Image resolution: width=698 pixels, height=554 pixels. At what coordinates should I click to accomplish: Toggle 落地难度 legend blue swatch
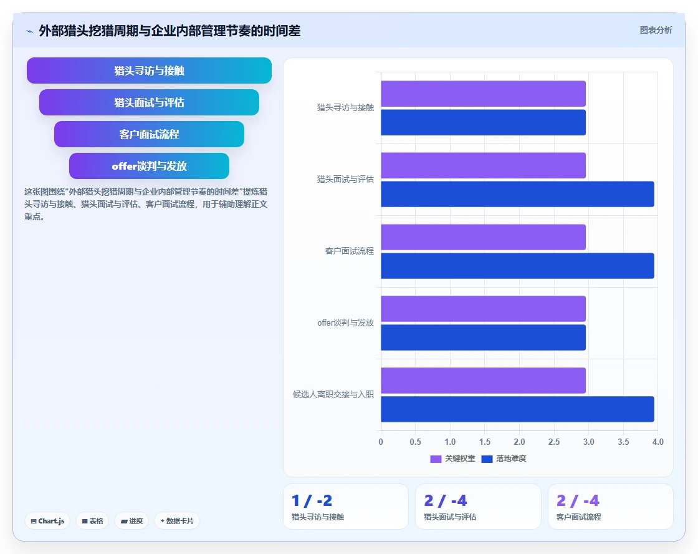487,459
